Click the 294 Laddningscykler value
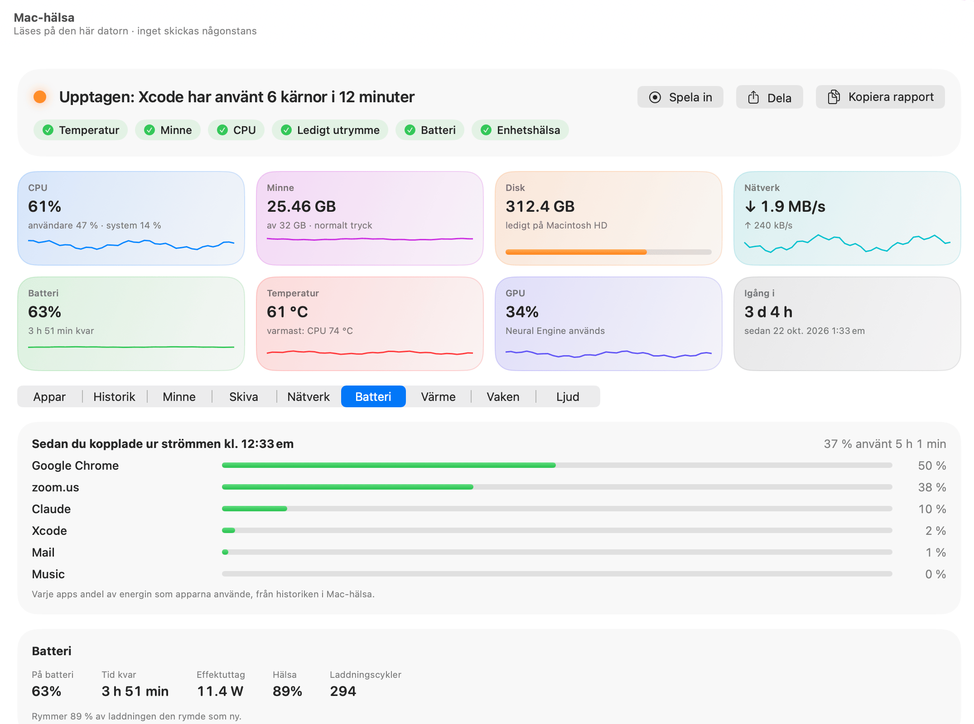974x724 pixels. coord(343,691)
